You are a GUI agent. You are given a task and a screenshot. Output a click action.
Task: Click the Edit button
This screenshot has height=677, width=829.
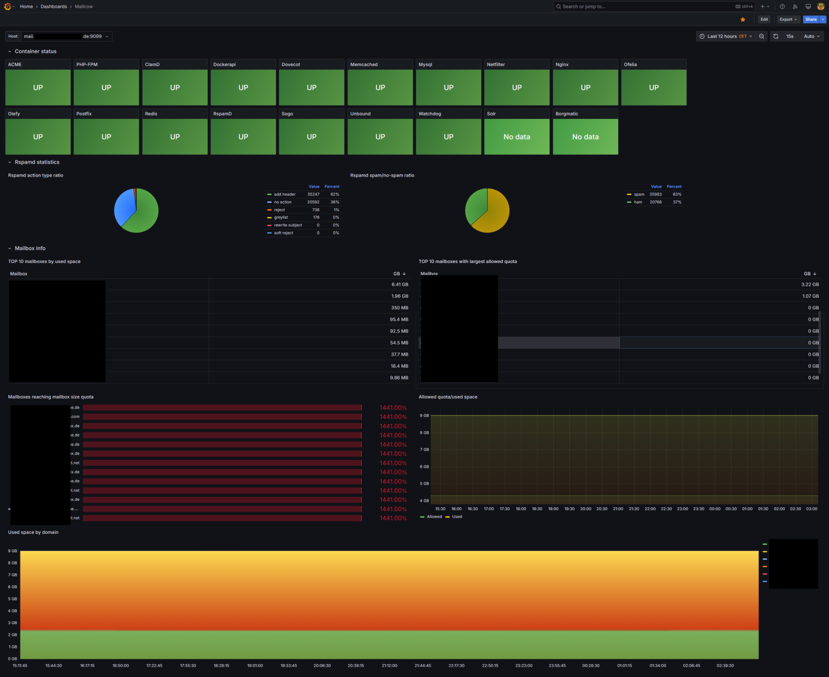(764, 20)
